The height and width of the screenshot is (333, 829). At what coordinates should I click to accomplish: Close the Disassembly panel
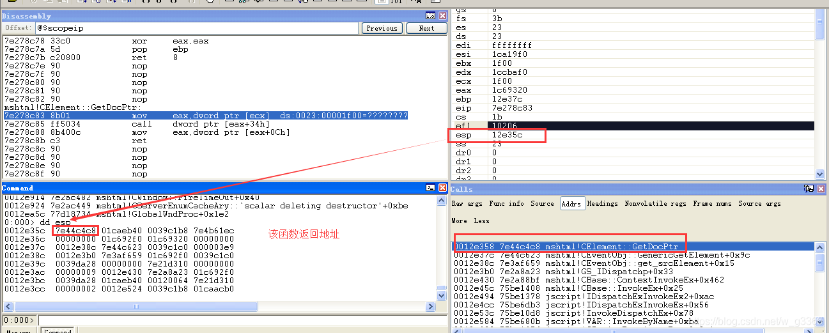(442, 15)
